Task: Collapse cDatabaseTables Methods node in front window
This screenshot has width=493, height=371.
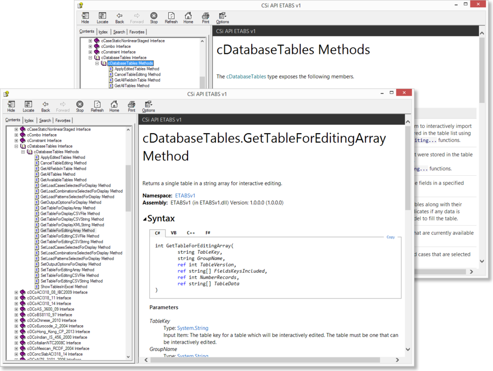Action: 23,152
